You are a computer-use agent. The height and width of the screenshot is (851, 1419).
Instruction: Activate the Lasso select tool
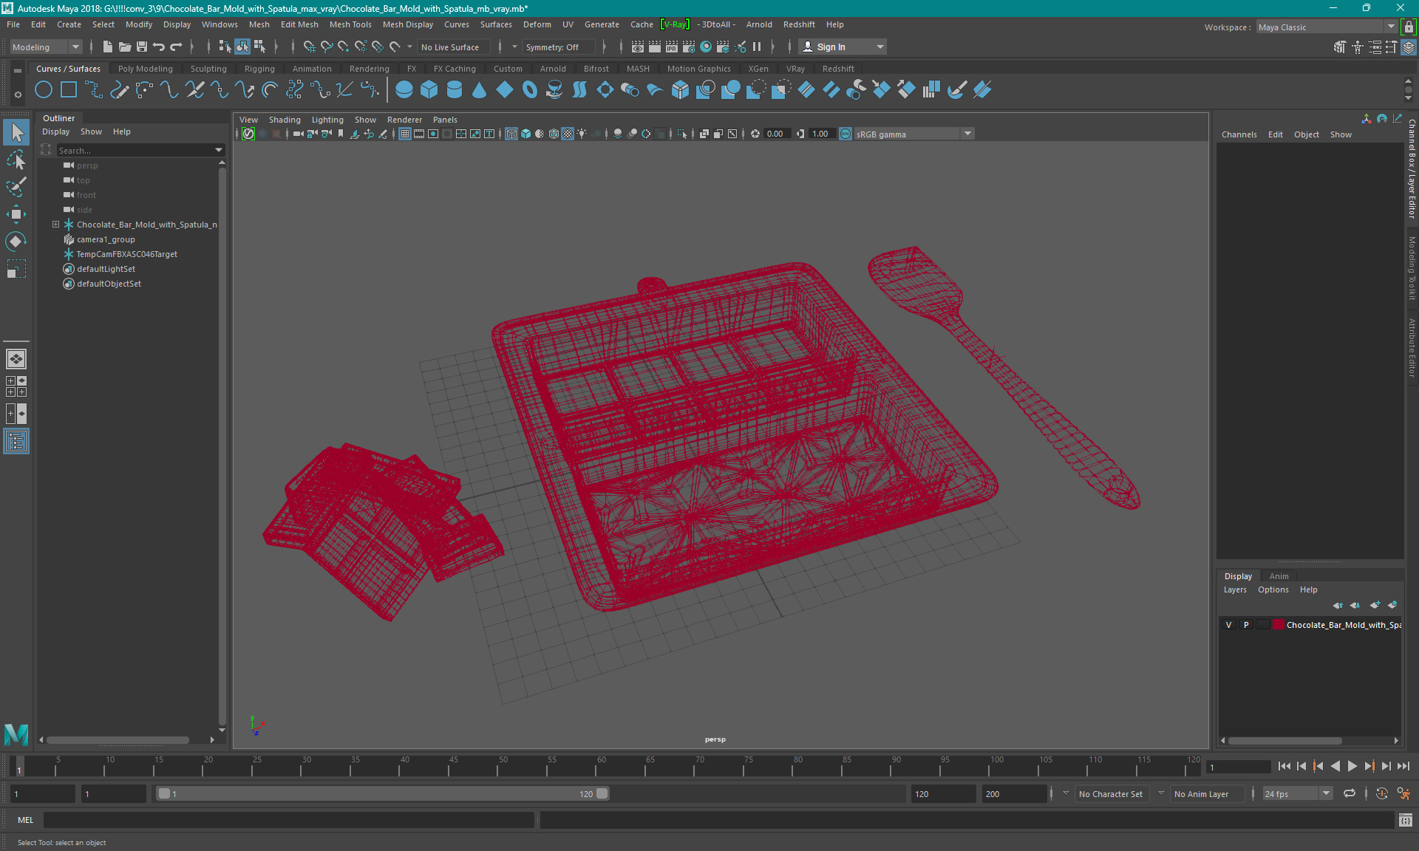[x=16, y=160]
